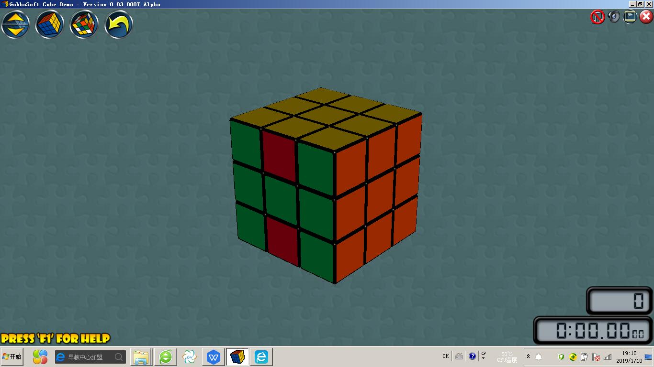This screenshot has width=654, height=367.
Task: Click the green shield tray icon
Action: point(562,357)
